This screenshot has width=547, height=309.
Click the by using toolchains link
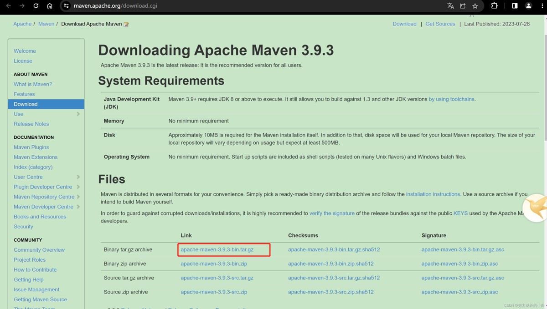[451, 99]
